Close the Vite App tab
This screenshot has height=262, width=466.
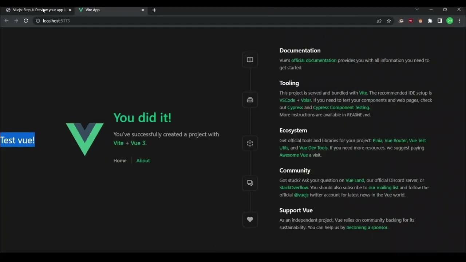point(143,10)
